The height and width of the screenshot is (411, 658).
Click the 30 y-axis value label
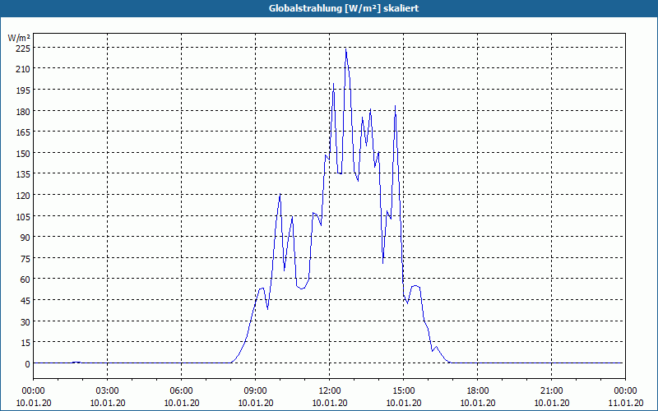(25, 322)
